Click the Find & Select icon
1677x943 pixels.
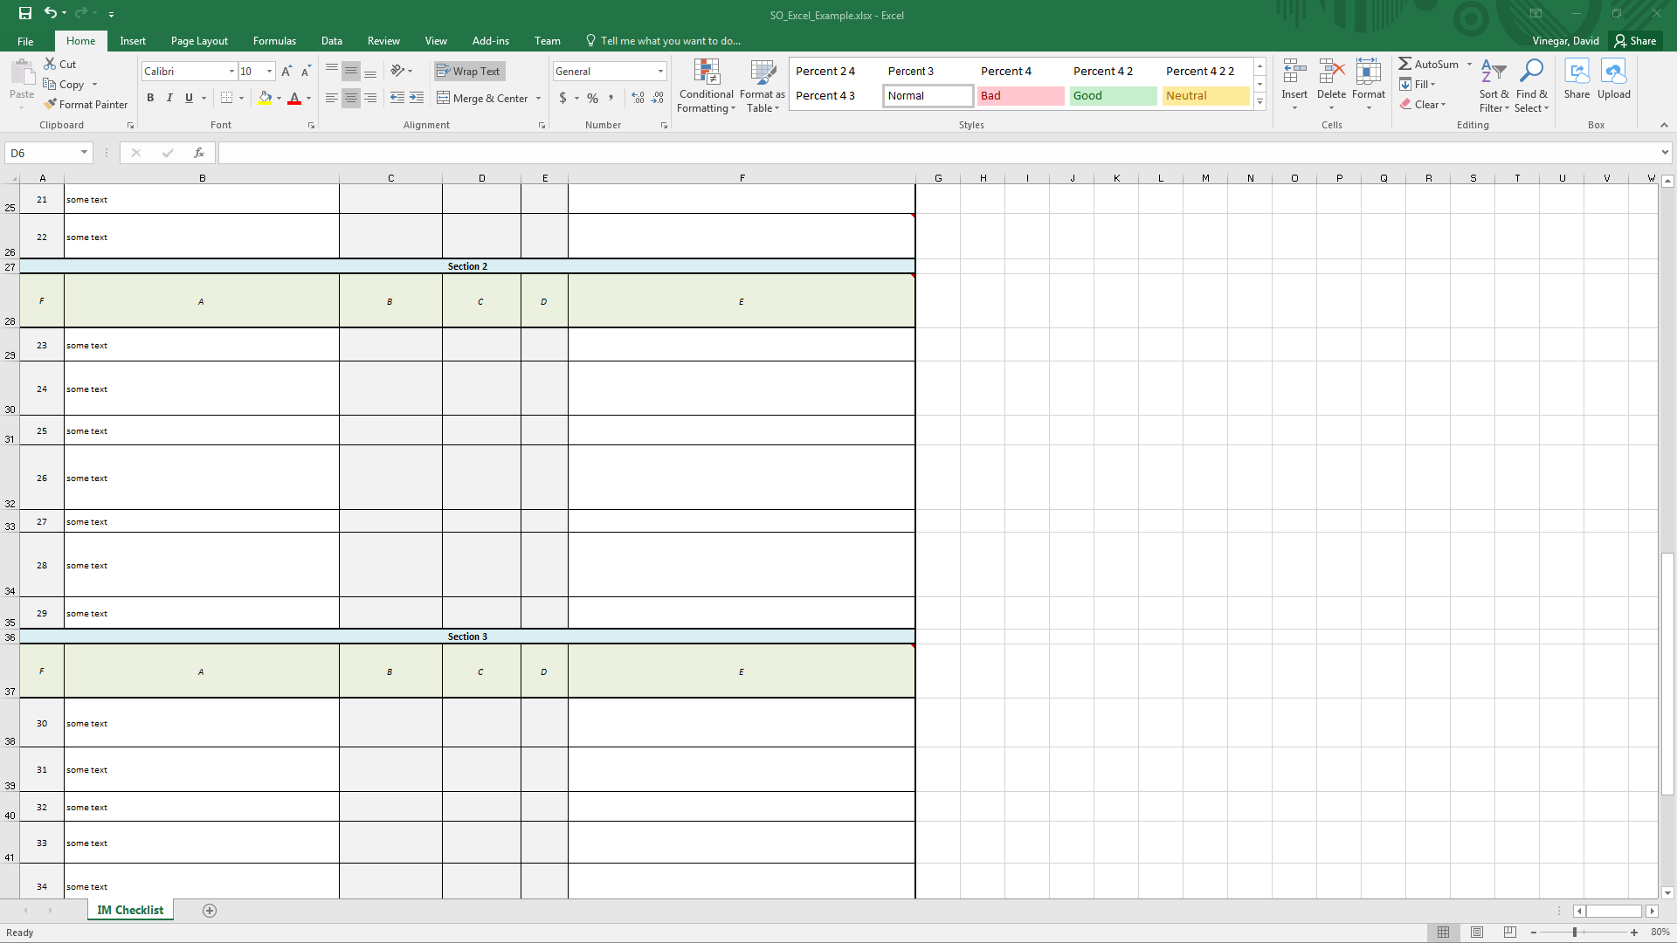(1532, 85)
